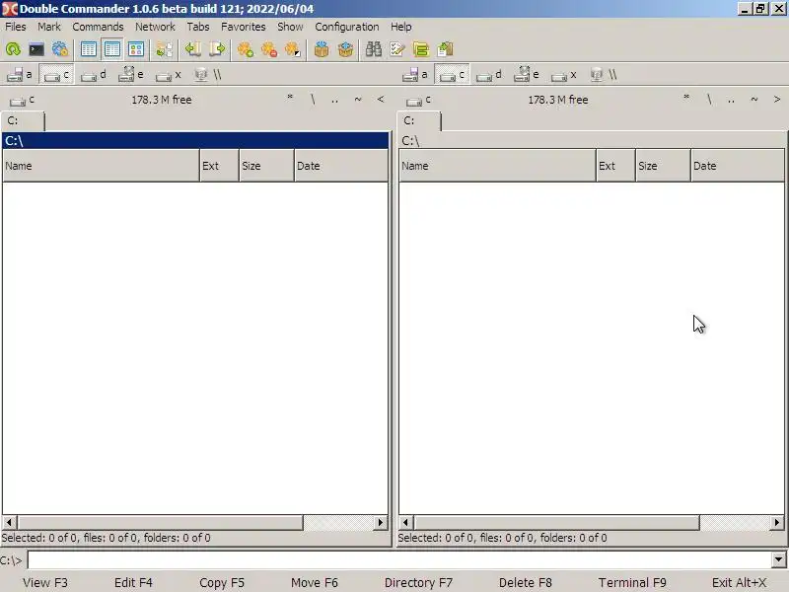Viewport: 789px width, 592px height.
Task: Click the Extract files box icon
Action: pyautogui.click(x=346, y=49)
